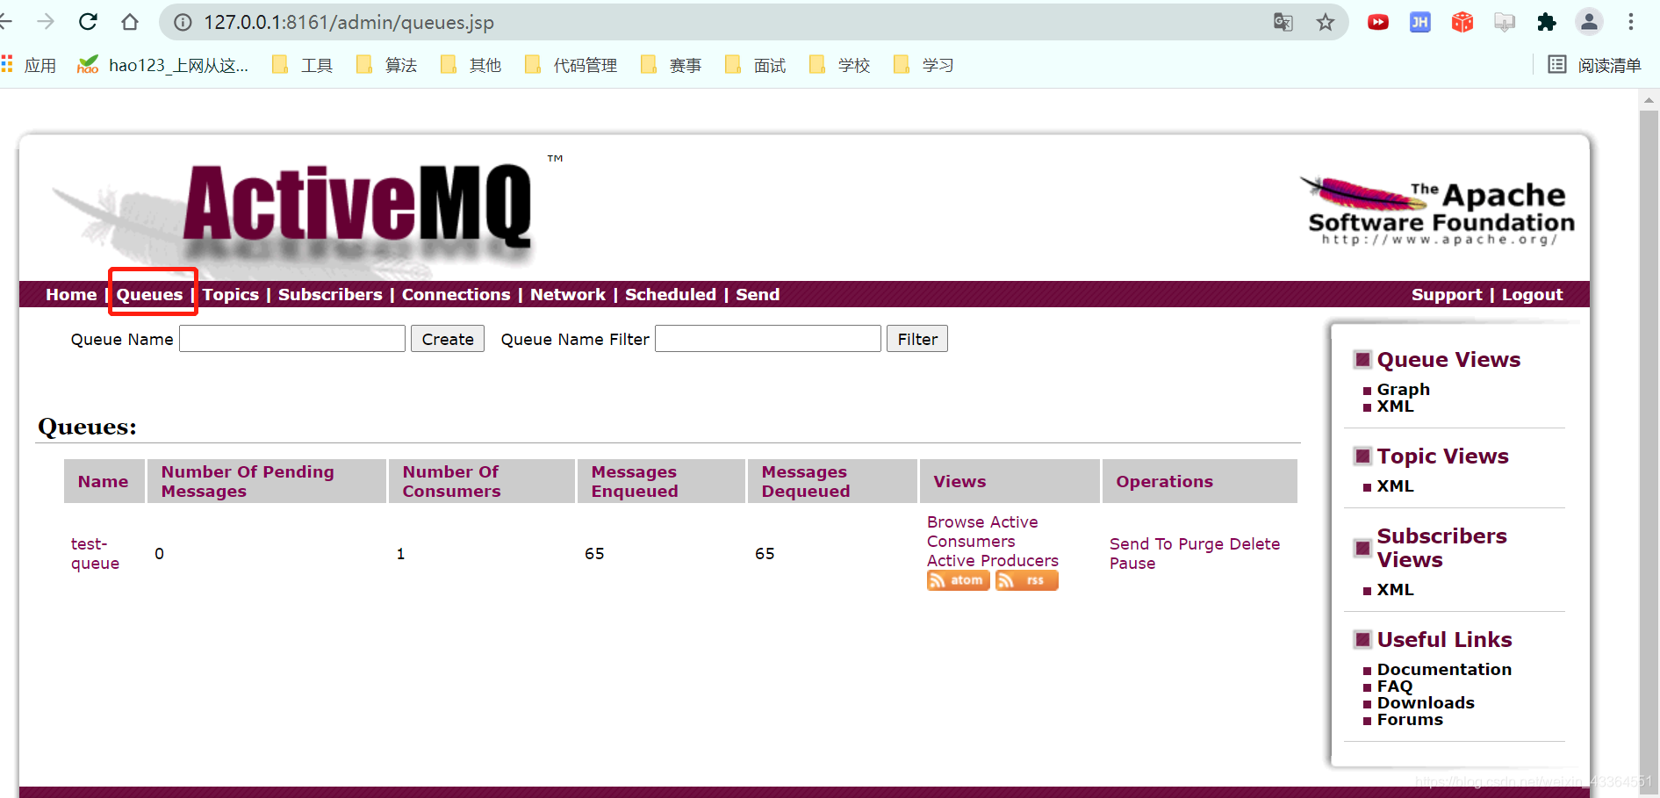
Task: Pause the test-queue
Action: (x=1132, y=564)
